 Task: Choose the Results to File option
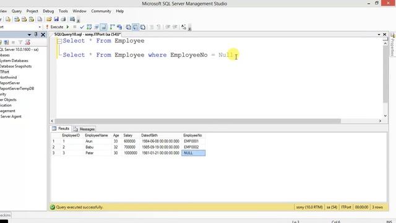tap(143, 27)
